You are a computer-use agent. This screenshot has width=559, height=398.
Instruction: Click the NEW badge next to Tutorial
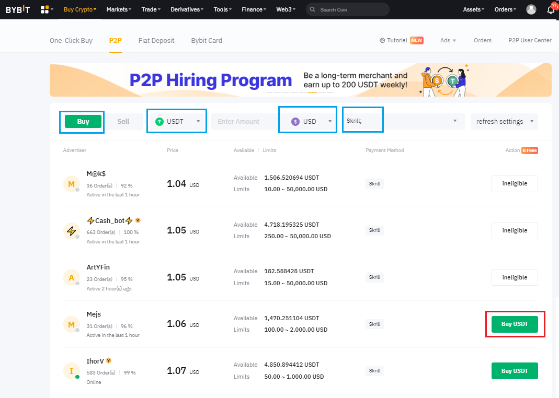[416, 40]
